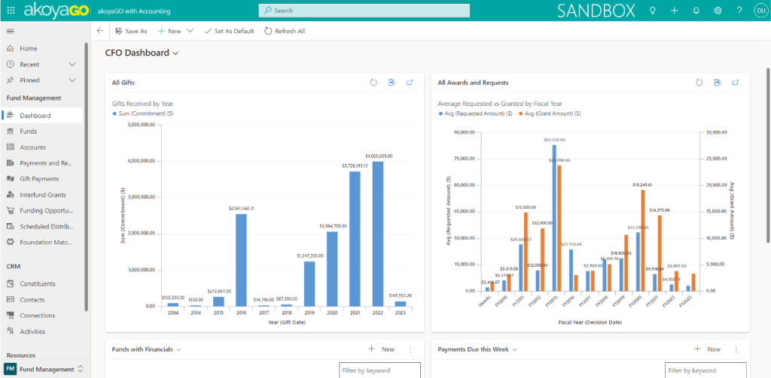Click the 2022 gifts bar
This screenshot has width=771, height=378.
coord(378,234)
